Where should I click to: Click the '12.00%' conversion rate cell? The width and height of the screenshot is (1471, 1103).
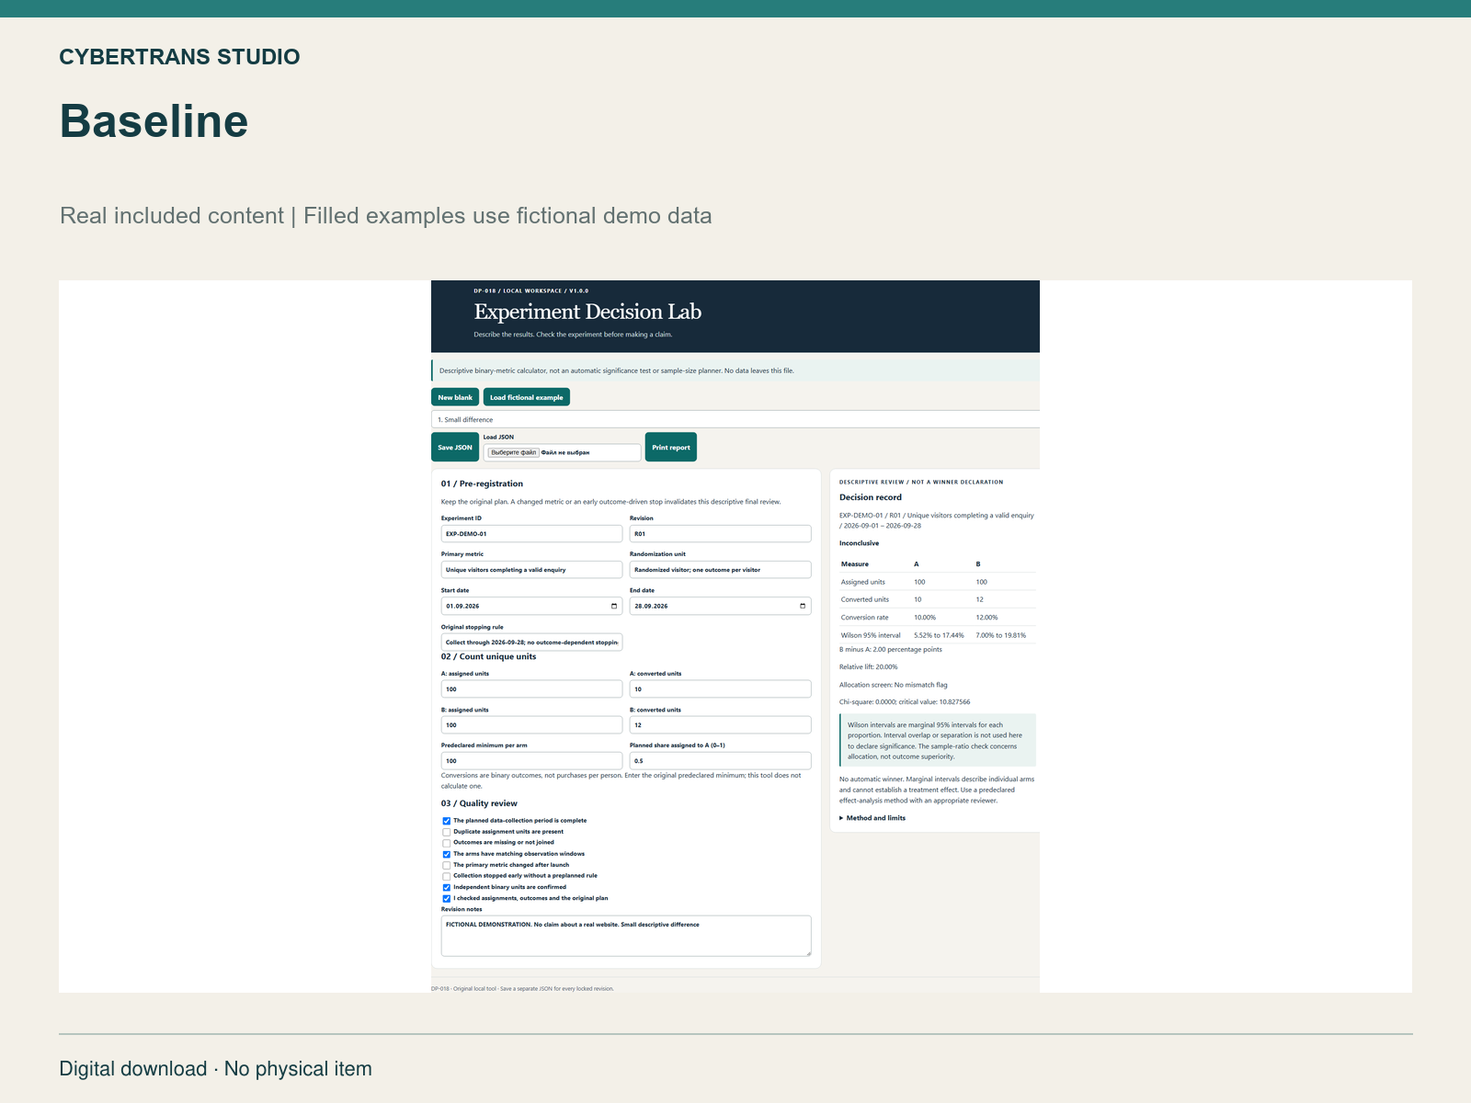[x=986, y=618]
